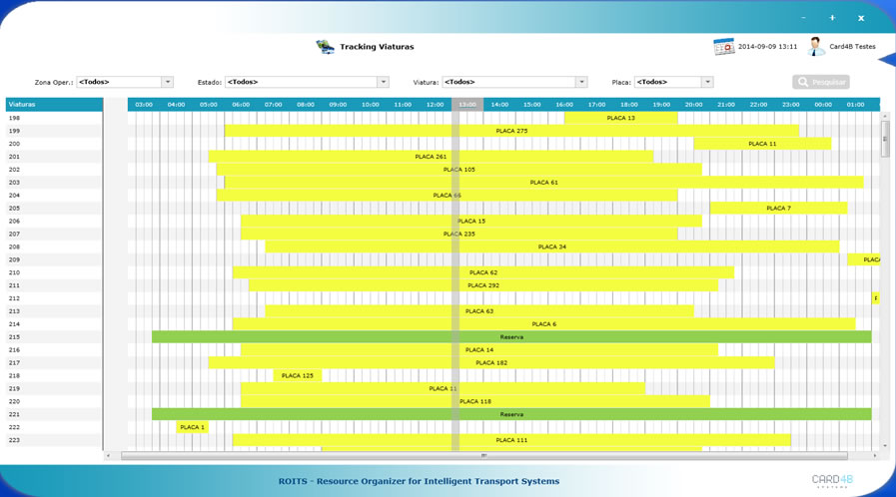
Task: Select the PLACA 275 schedule bar
Action: tap(511, 131)
